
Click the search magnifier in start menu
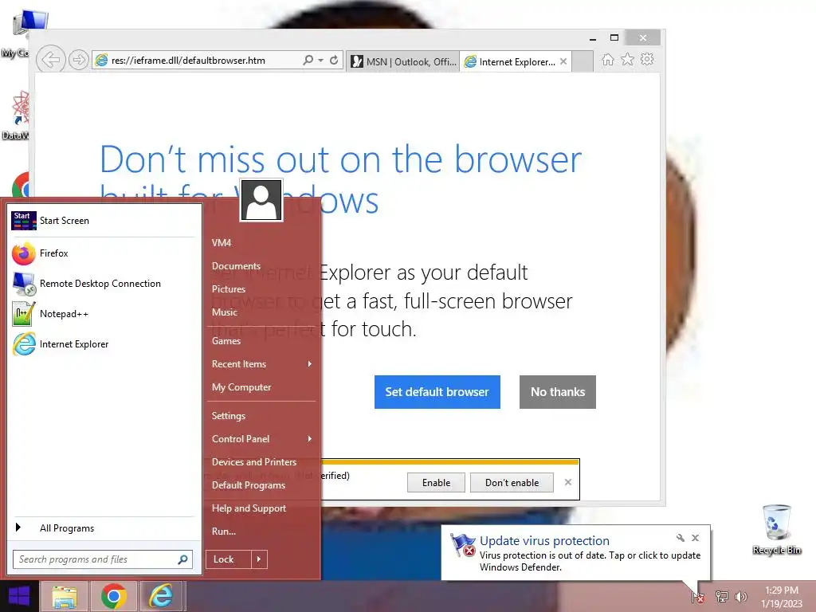(182, 559)
